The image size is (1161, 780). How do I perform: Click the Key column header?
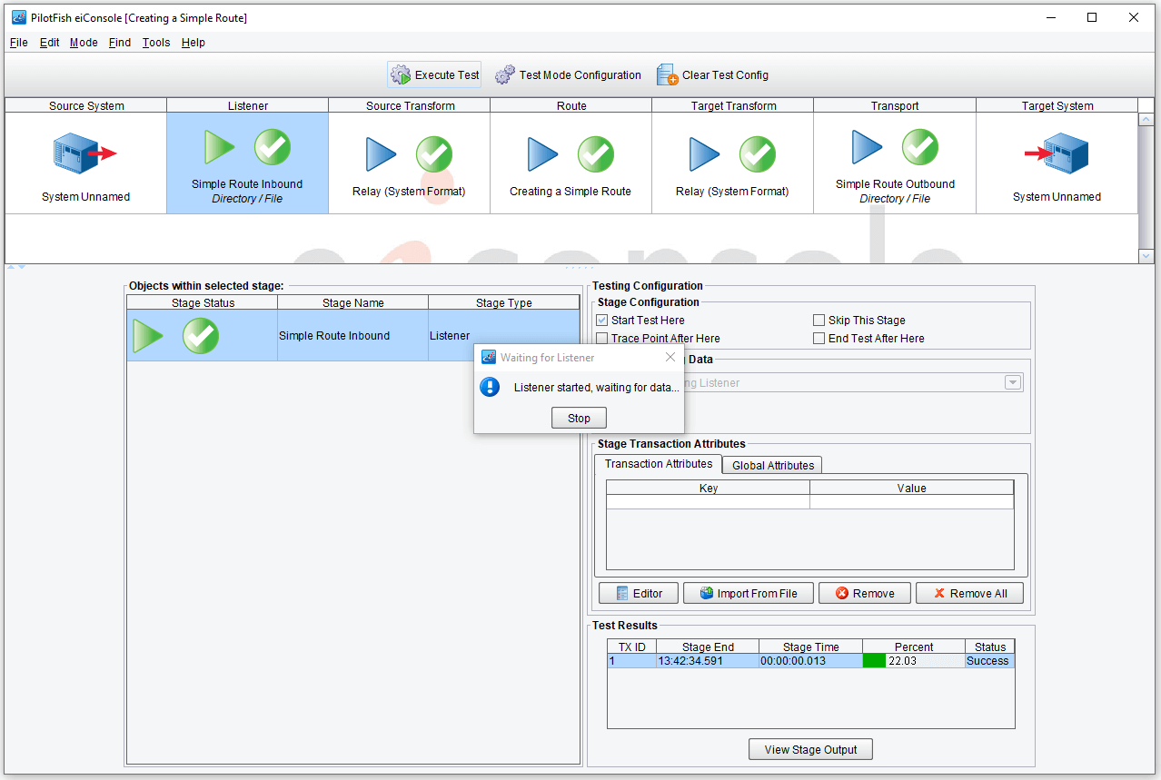point(709,488)
